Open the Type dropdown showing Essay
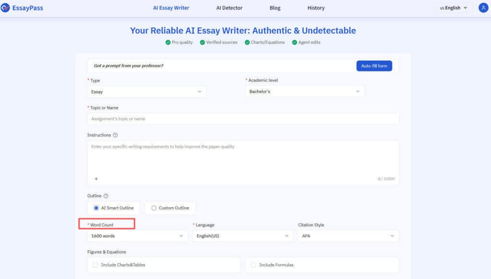 tap(147, 92)
